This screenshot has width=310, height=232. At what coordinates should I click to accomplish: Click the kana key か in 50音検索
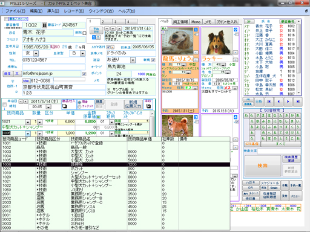pyautogui.click(x=292, y=116)
